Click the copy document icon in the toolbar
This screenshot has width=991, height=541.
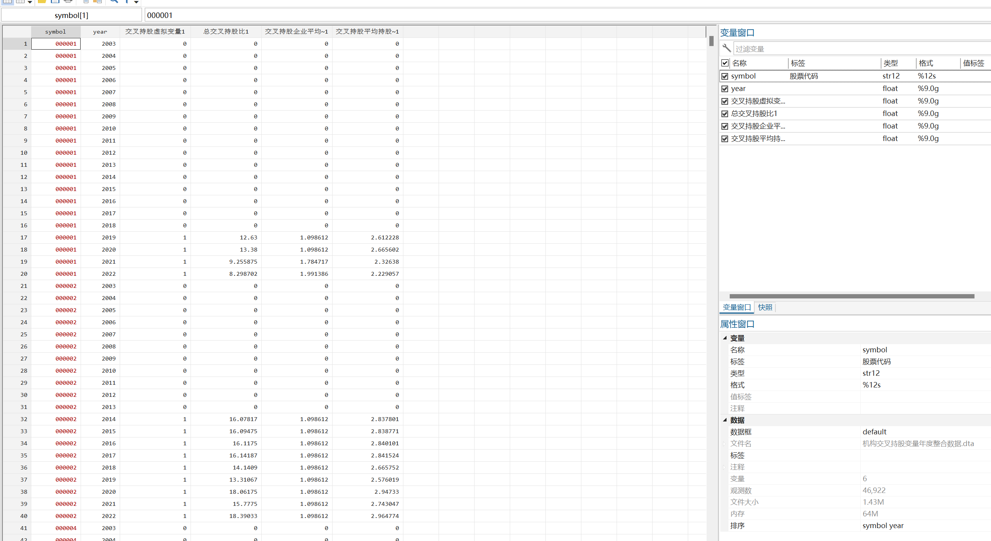[x=86, y=2]
